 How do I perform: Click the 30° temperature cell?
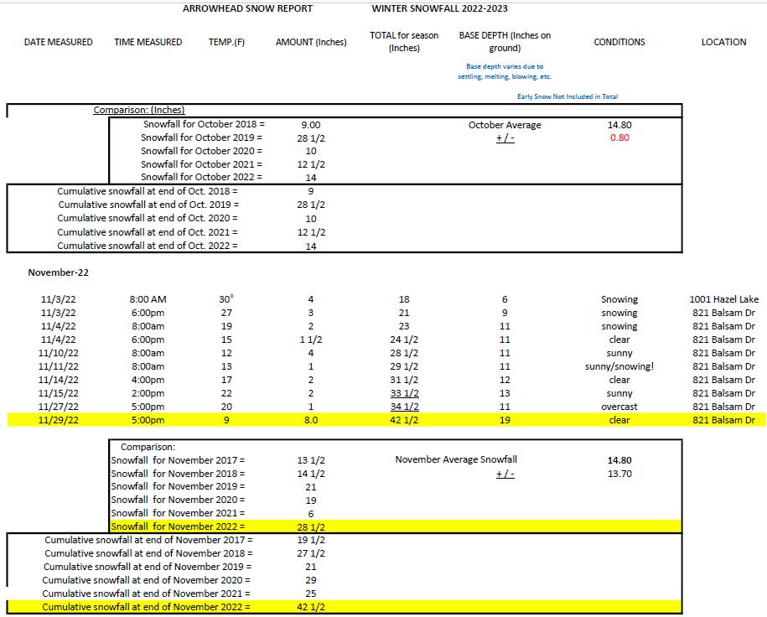226,299
